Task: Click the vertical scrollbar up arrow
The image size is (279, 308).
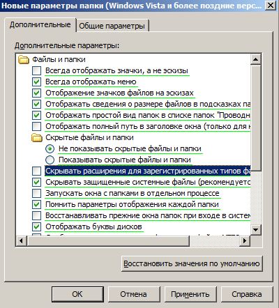Action: (255, 59)
